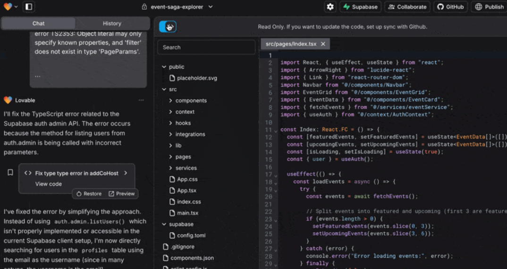Collapse the public folder
This screenshot has height=269, width=507.
tap(164, 67)
